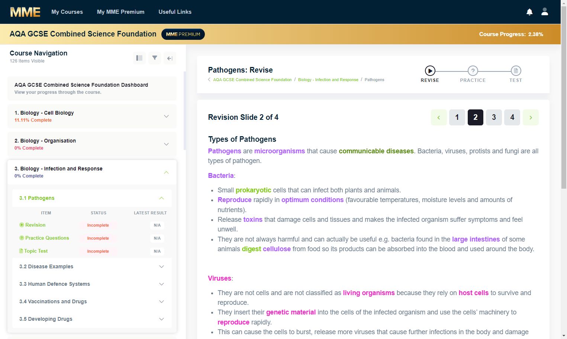Follow AQA GCSE Combined Science Foundation breadcrumb
Screen dimensions: 567x339
click(x=252, y=80)
